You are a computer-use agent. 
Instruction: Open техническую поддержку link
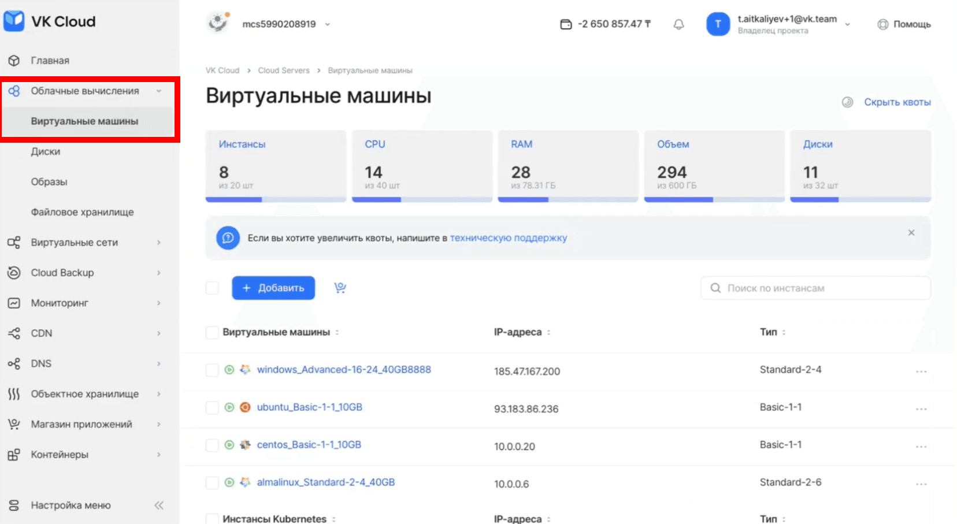click(509, 238)
